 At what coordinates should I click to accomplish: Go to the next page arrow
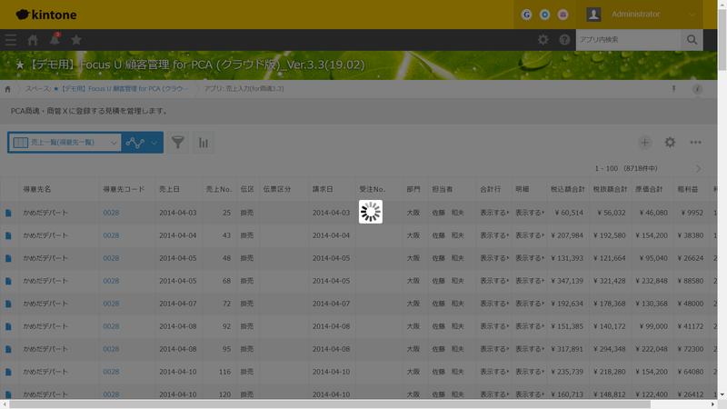point(698,169)
